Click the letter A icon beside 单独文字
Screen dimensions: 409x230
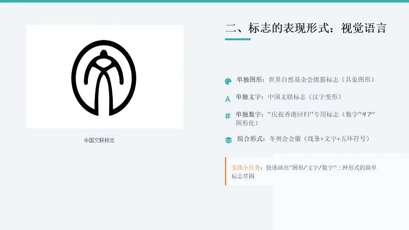(x=228, y=99)
